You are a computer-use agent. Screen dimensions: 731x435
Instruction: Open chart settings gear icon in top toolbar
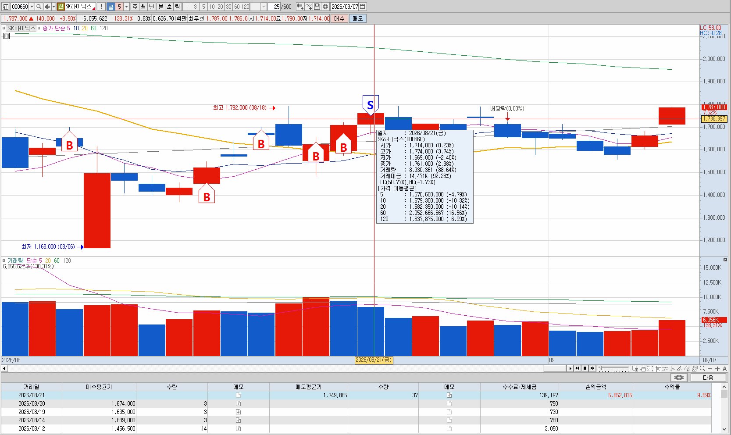(325, 7)
